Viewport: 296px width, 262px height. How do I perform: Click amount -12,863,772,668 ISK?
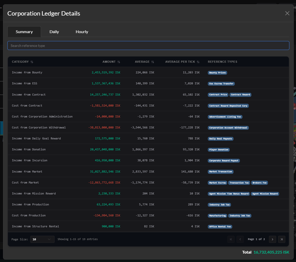104,182
